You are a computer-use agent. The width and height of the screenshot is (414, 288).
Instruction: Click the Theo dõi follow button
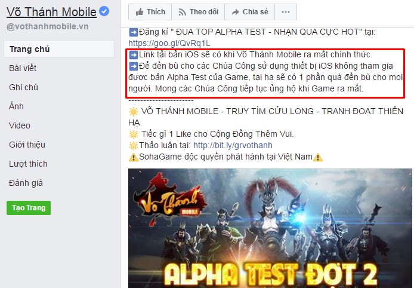pos(198,12)
